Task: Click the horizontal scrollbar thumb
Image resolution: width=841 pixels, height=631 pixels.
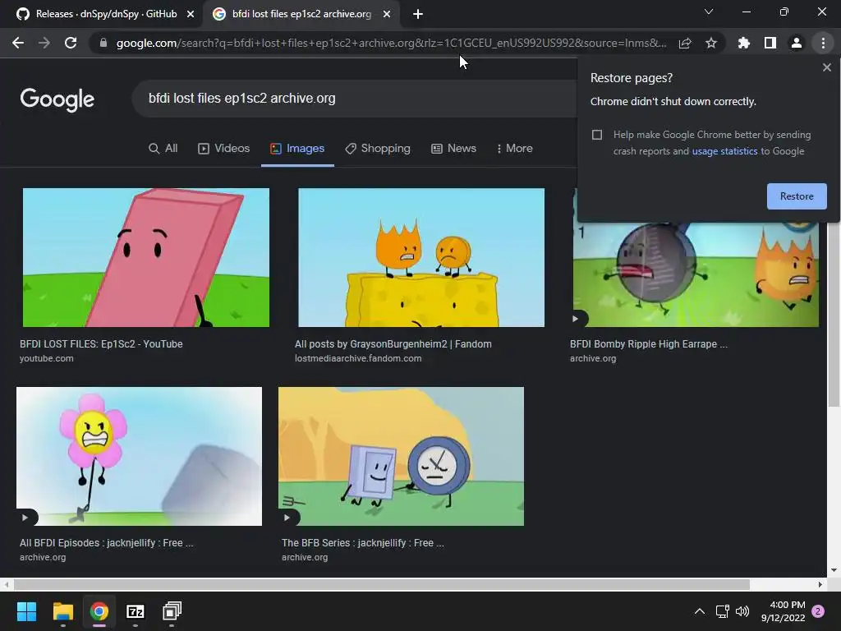Action: click(381, 584)
